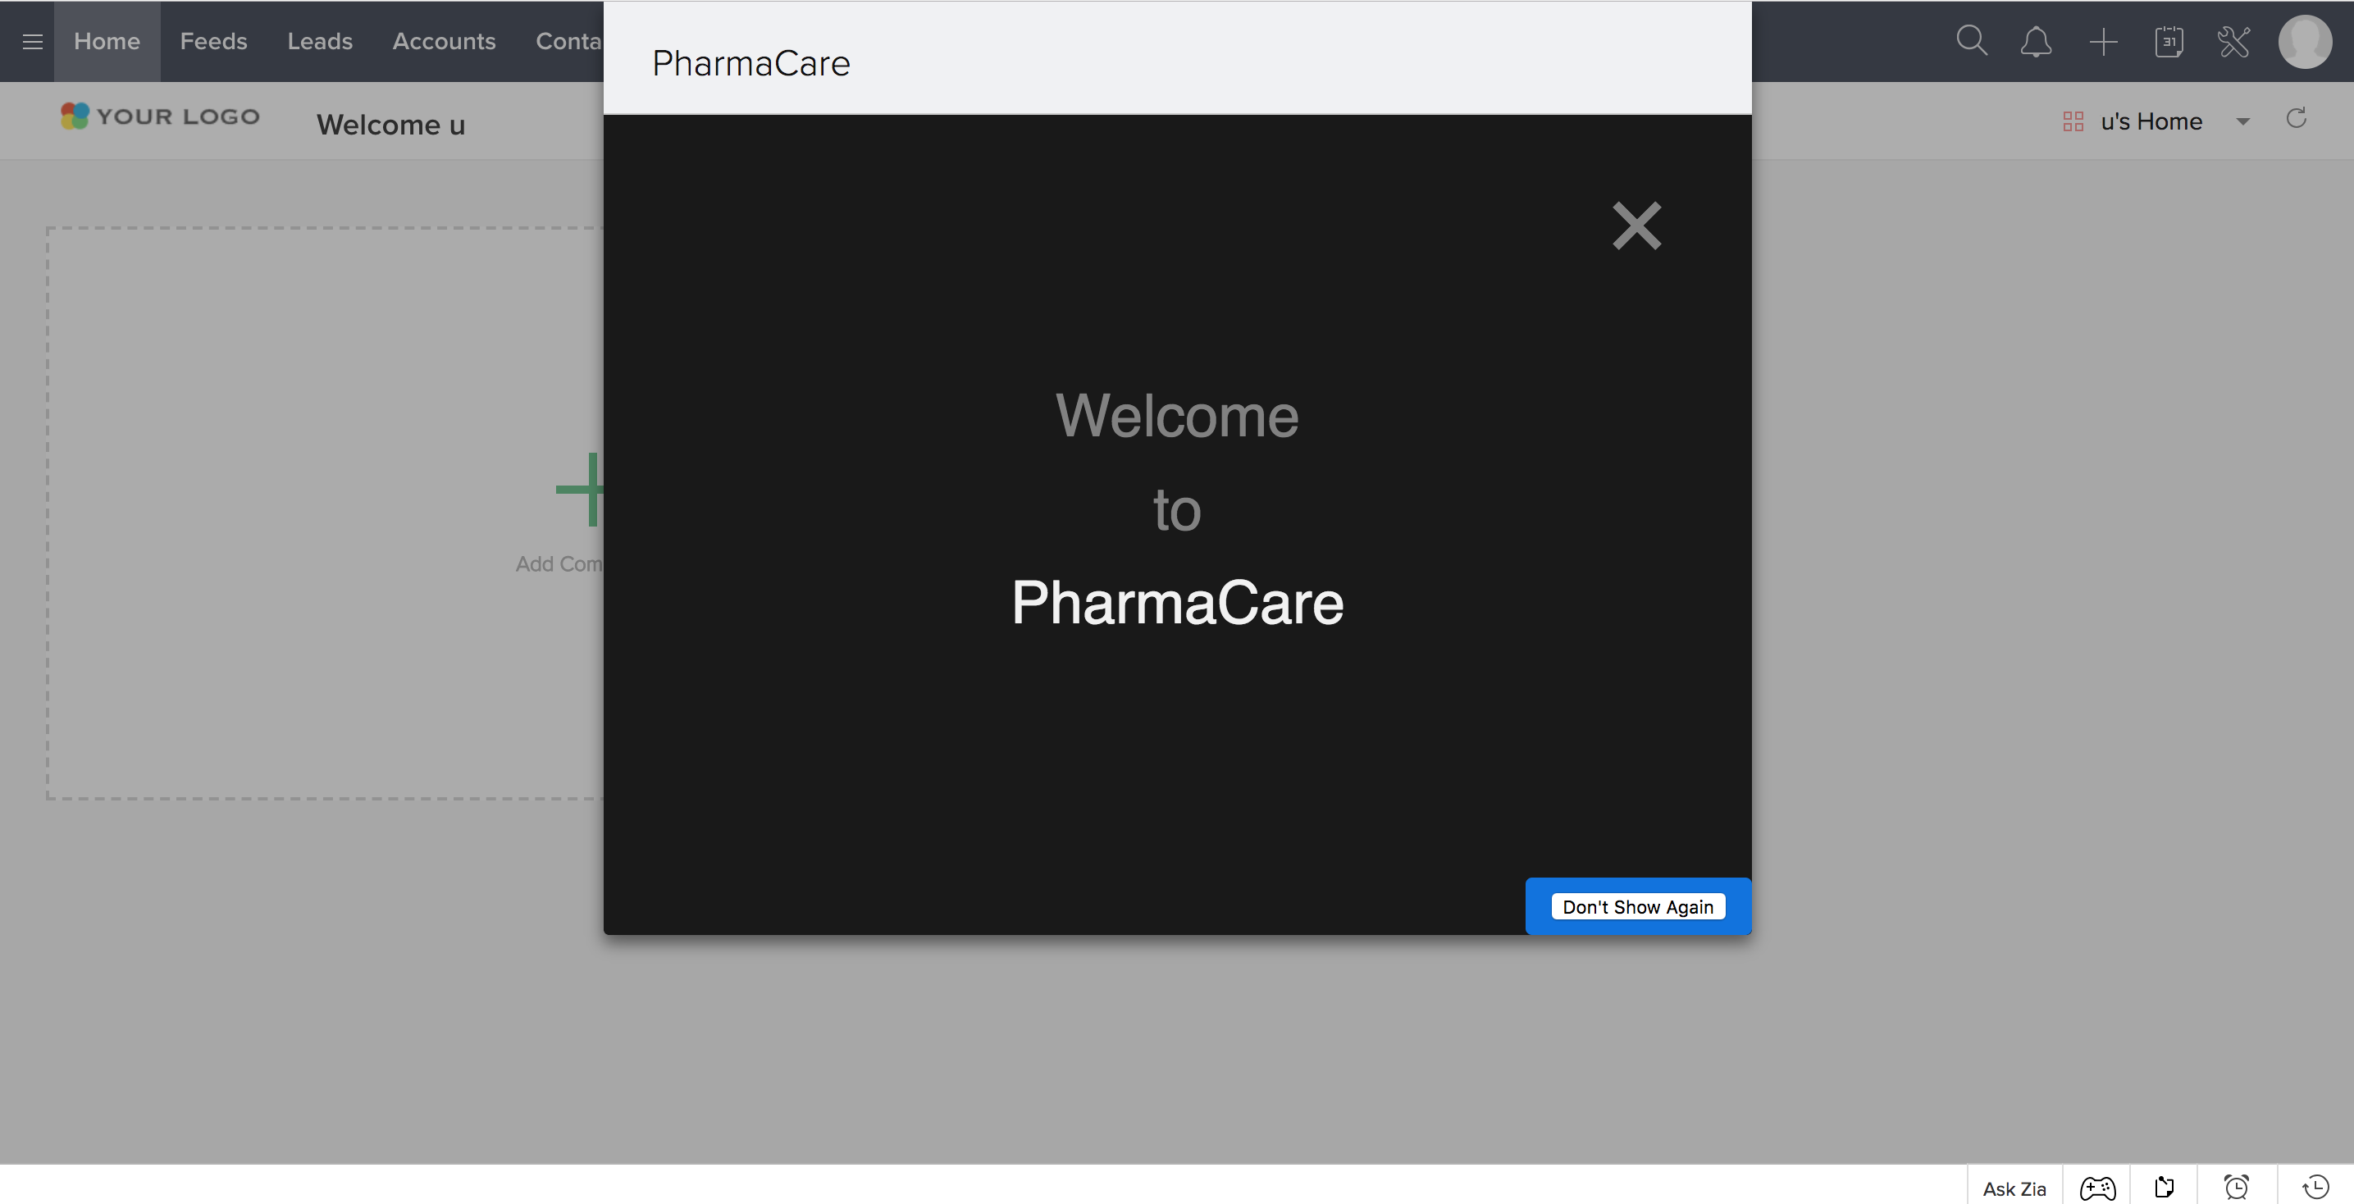Open the calendar icon
Image resolution: width=2354 pixels, height=1204 pixels.
(2169, 42)
